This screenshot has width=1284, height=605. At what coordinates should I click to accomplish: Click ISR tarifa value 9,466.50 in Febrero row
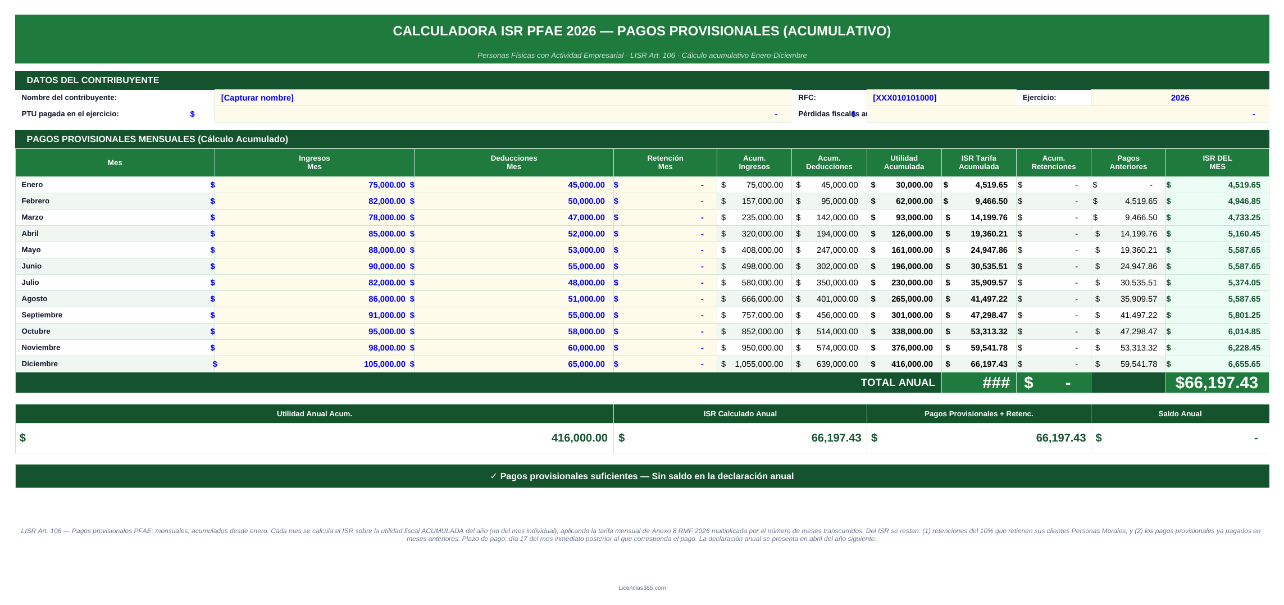point(979,201)
